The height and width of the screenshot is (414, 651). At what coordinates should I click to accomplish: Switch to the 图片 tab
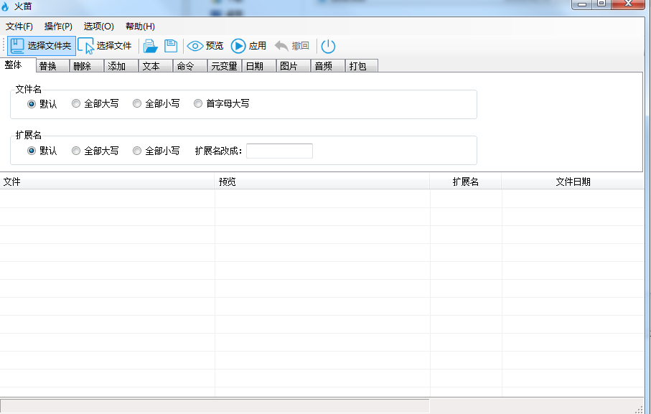pyautogui.click(x=294, y=66)
